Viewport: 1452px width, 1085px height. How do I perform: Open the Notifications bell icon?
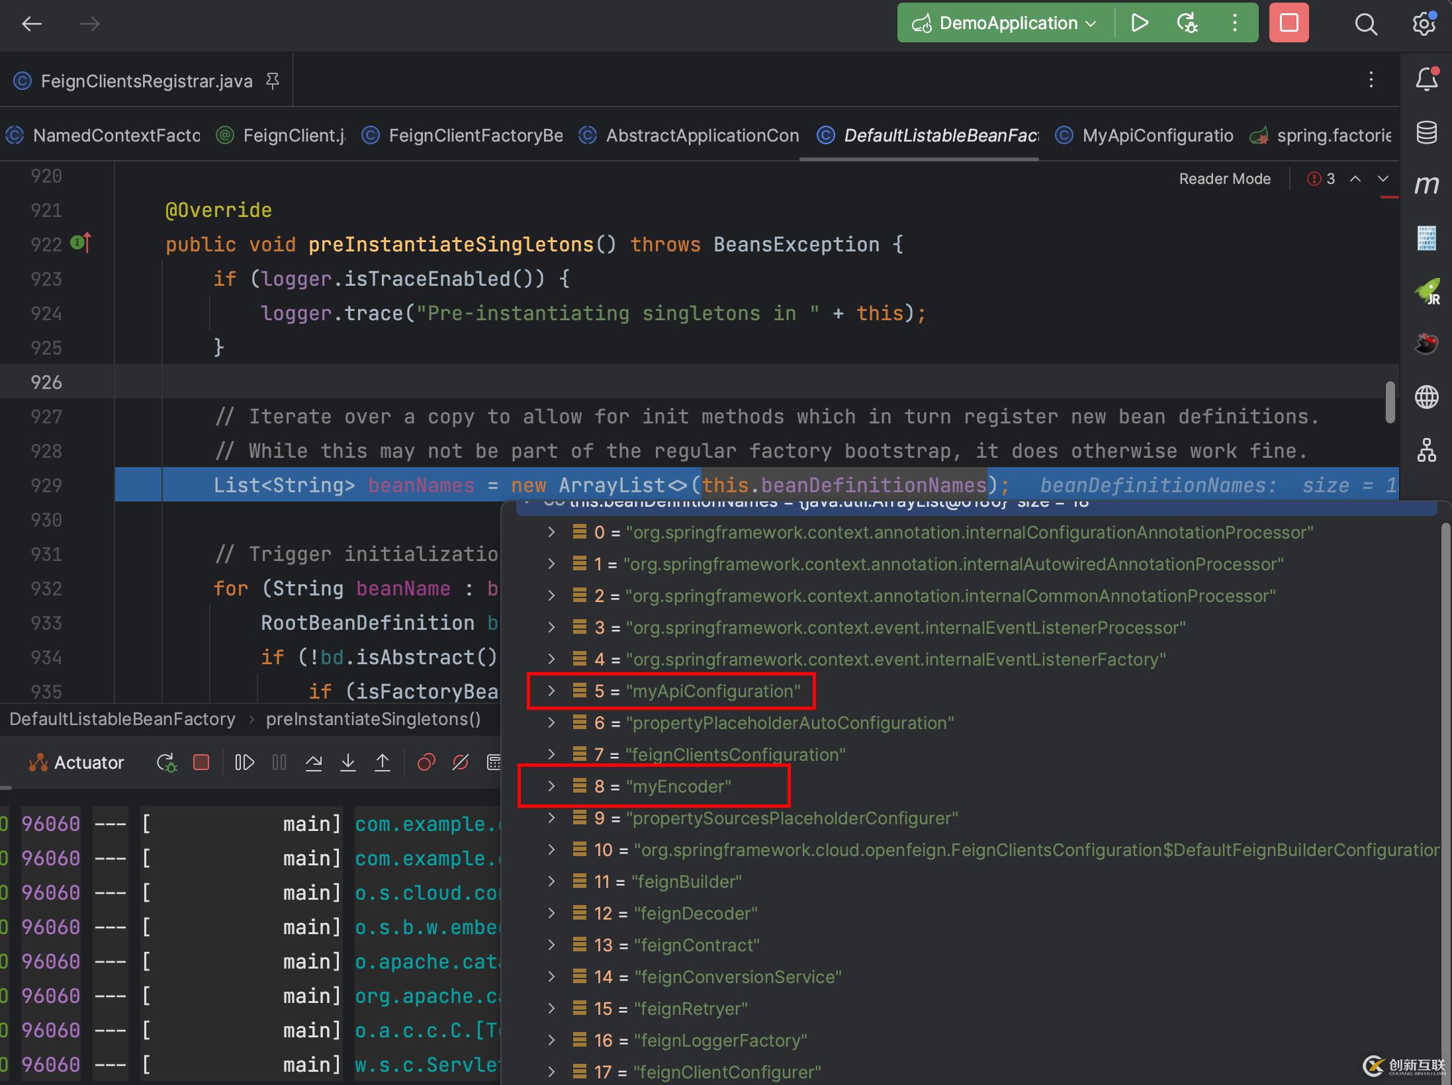coord(1426,79)
